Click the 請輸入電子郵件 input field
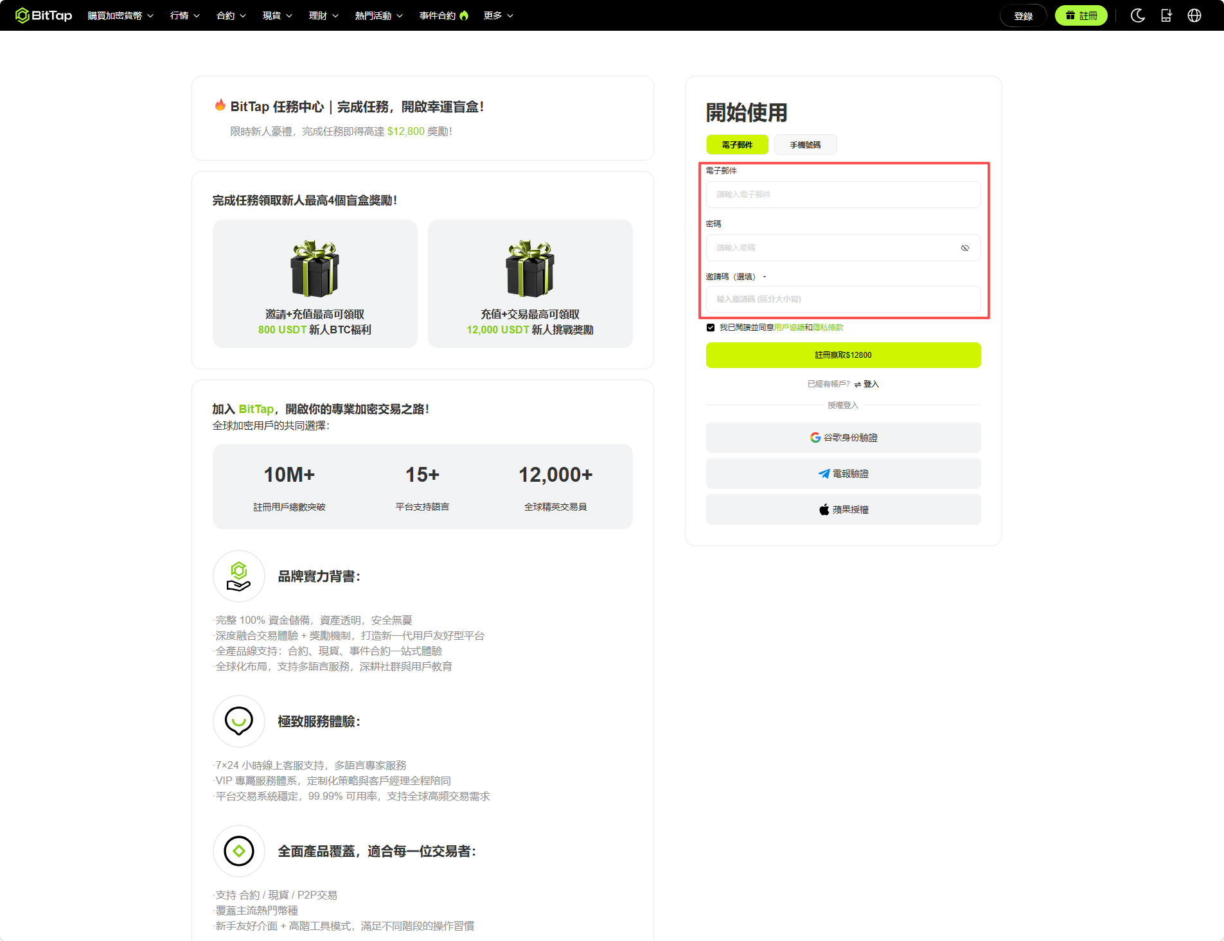Image resolution: width=1224 pixels, height=941 pixels. point(844,195)
